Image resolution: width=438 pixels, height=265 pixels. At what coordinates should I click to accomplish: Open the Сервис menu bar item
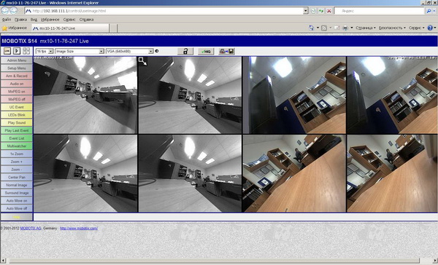[69, 20]
